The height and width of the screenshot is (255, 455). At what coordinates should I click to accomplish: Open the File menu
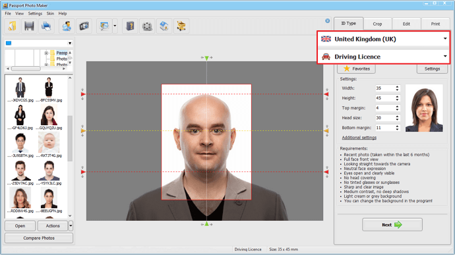(x=8, y=13)
